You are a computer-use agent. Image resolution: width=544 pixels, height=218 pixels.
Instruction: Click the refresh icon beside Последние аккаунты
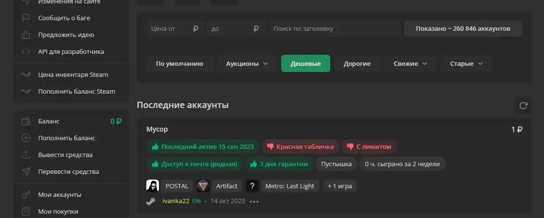pyautogui.click(x=523, y=106)
